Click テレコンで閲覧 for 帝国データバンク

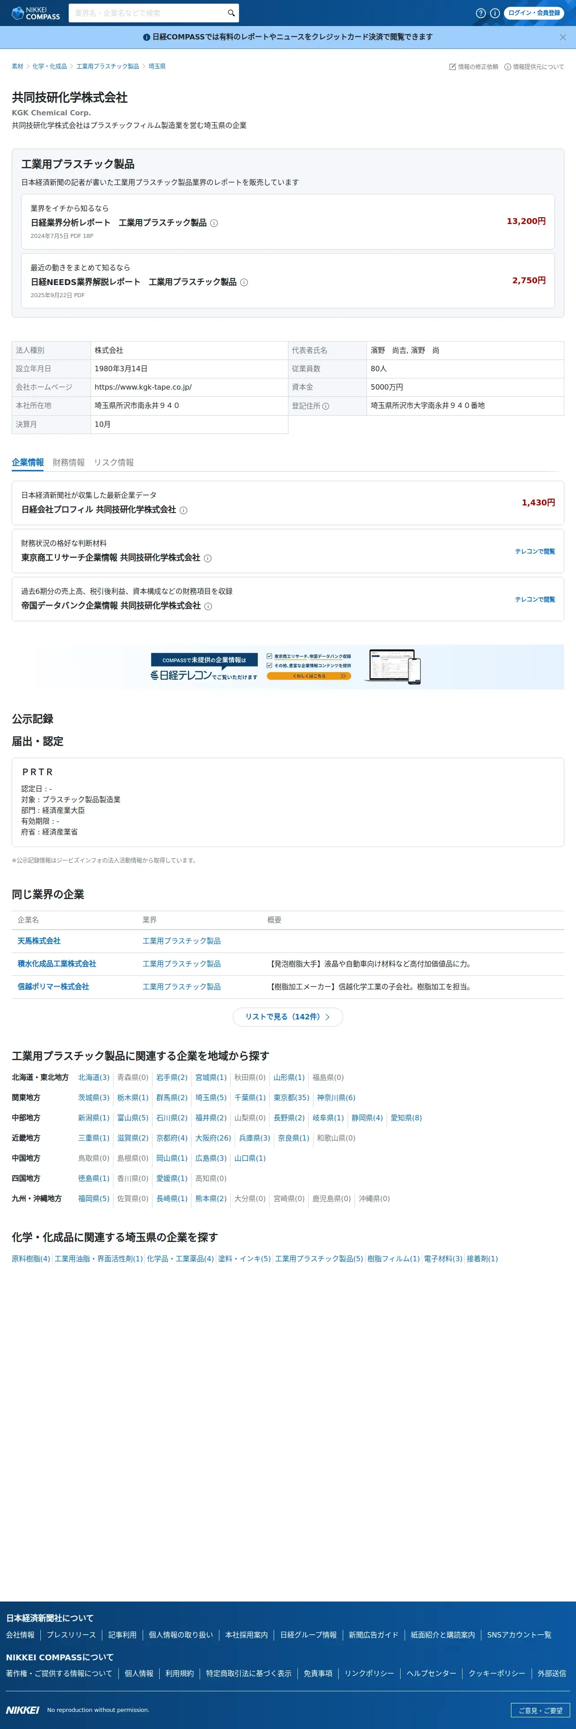[x=534, y=599]
